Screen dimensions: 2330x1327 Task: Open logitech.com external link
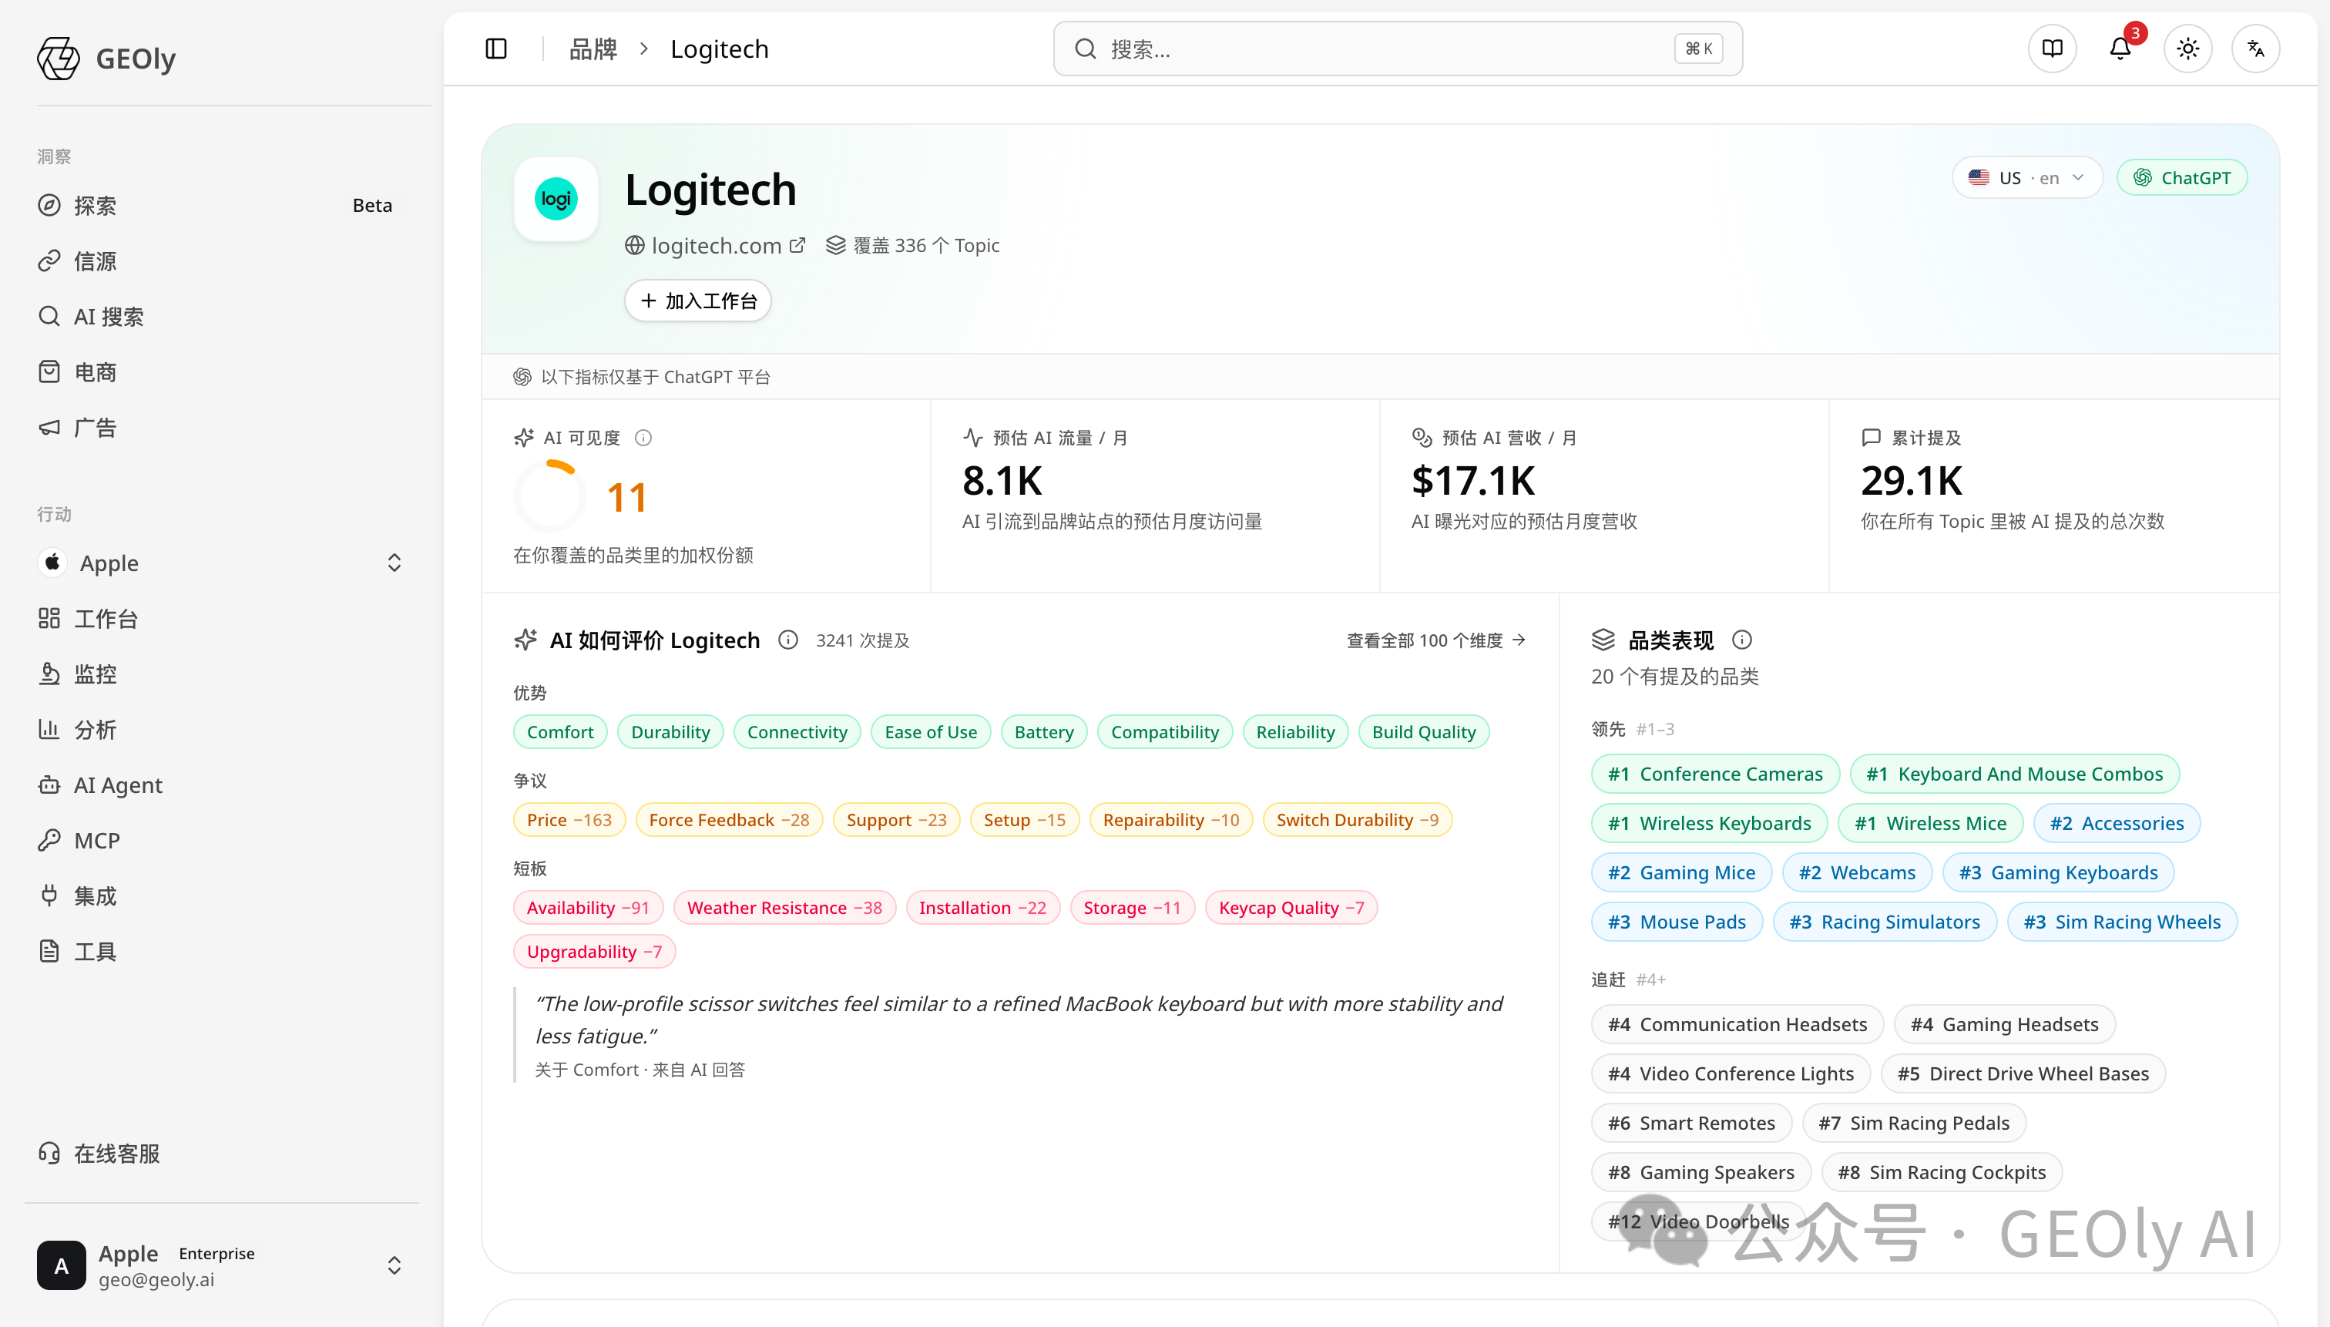click(715, 245)
